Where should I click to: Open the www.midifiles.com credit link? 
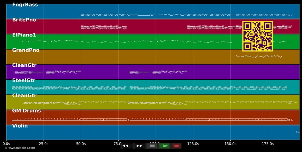click(x=20, y=148)
